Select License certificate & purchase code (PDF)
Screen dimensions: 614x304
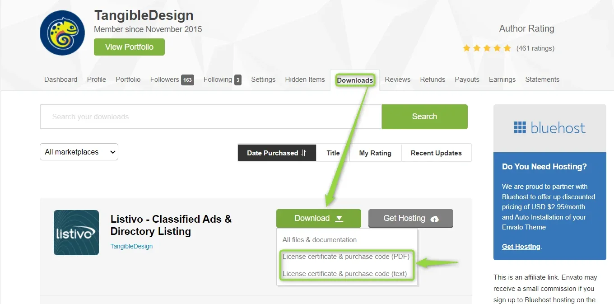[x=346, y=257]
